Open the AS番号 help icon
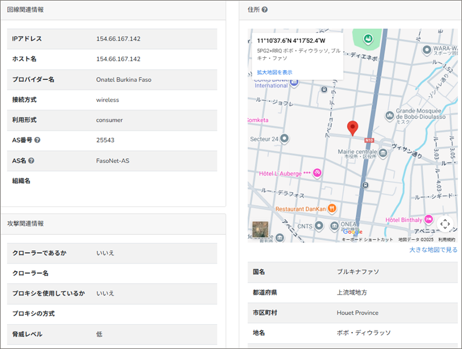This screenshot has width=462, height=349. point(38,140)
